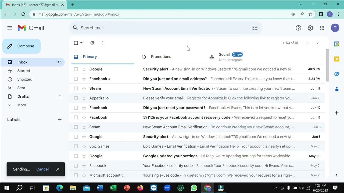Screen dimensions: 344x193
Task: Go to next page of emails
Action: pos(318,43)
